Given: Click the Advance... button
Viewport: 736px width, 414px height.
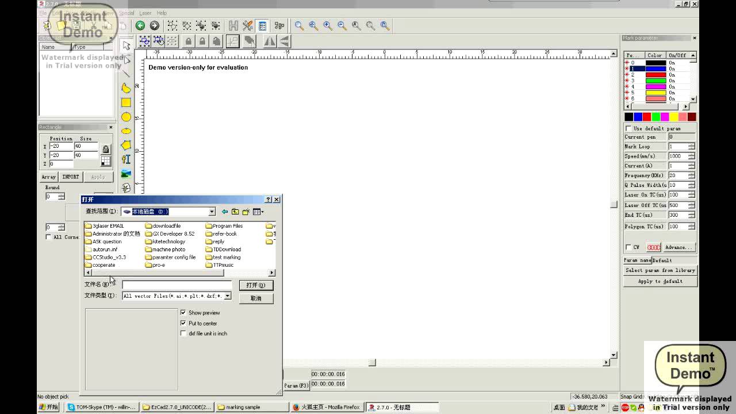Looking at the screenshot, I should point(678,247).
